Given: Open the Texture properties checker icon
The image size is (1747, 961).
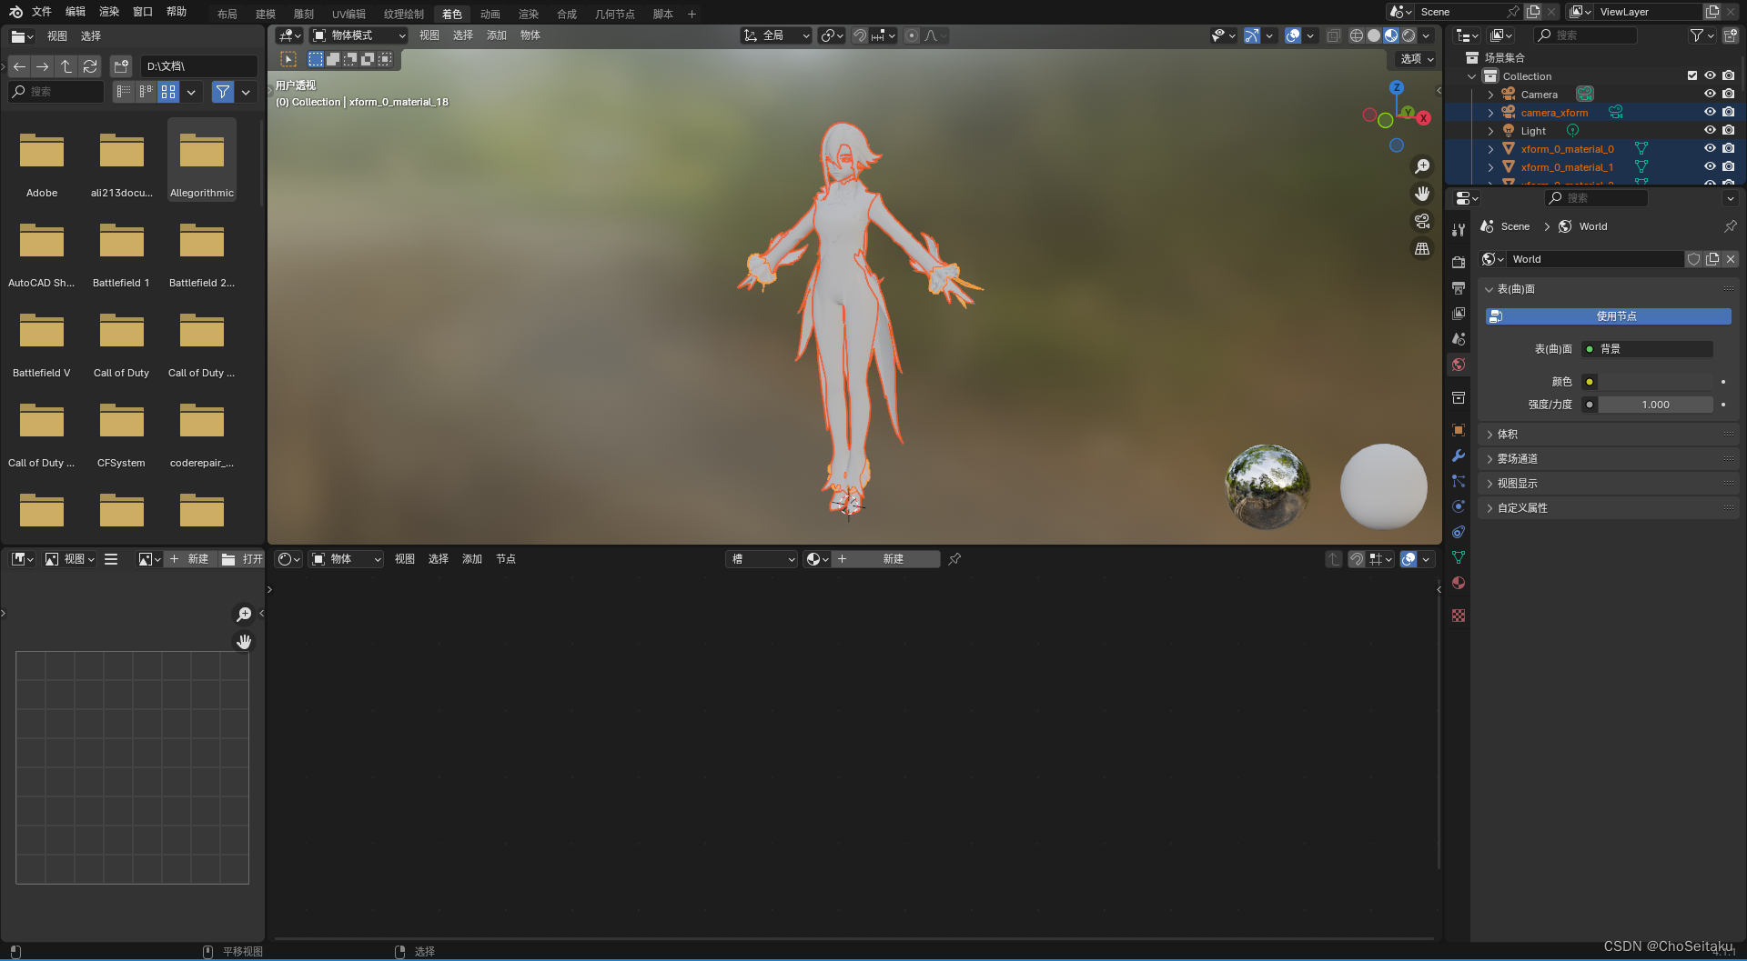Looking at the screenshot, I should pos(1459,616).
